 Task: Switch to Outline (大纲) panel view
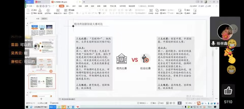(x=37, y=18)
